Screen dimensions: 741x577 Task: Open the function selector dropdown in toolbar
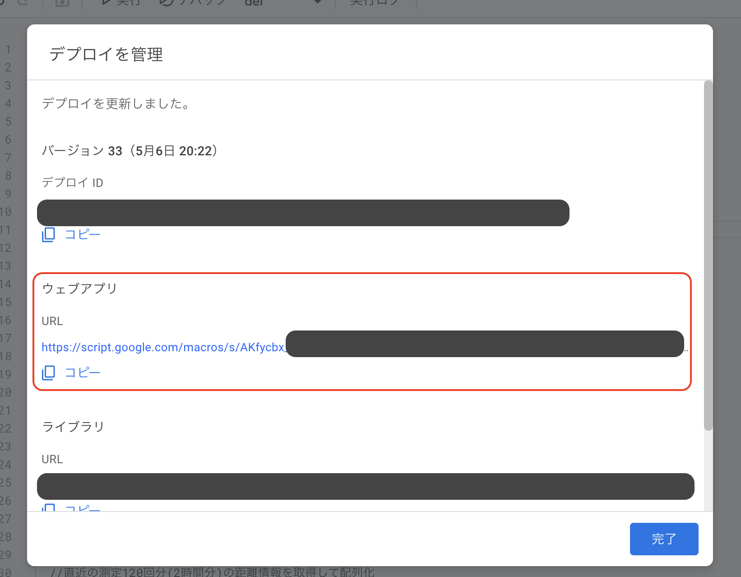(x=317, y=2)
